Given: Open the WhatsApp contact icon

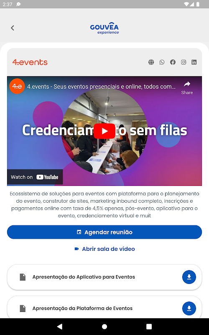Looking at the screenshot, I should click(162, 62).
